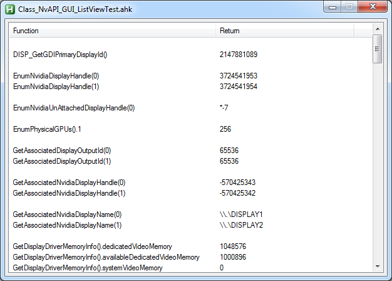
Task: Click the return value 2147881089
Action: pos(238,55)
